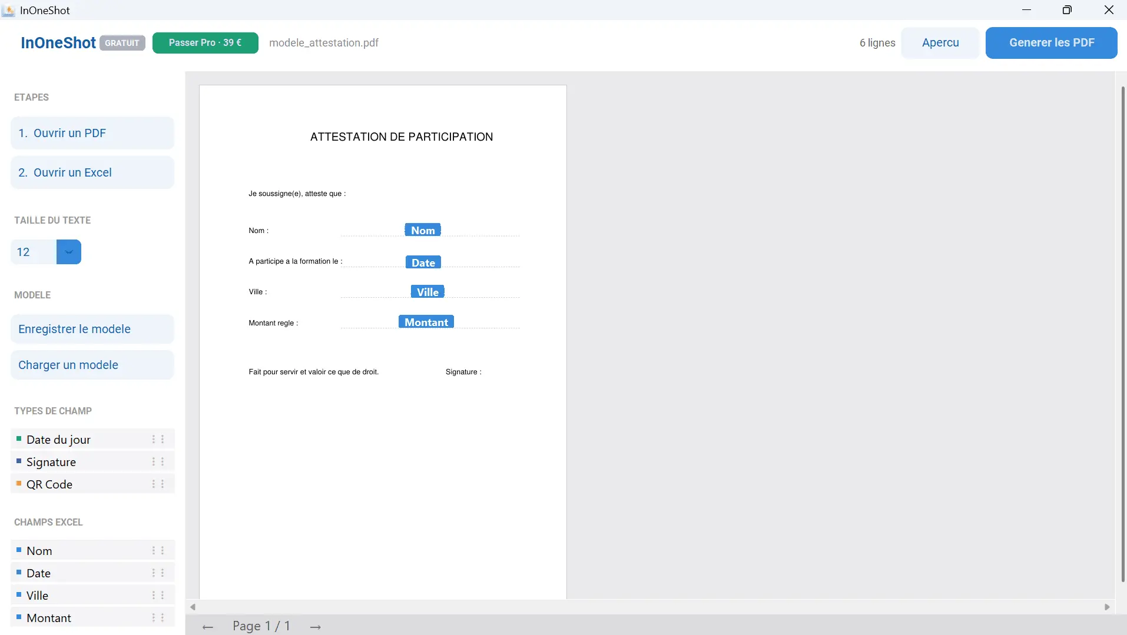The width and height of the screenshot is (1127, 635).
Task: Click the GRATUIT badge next to logo
Action: point(122,43)
